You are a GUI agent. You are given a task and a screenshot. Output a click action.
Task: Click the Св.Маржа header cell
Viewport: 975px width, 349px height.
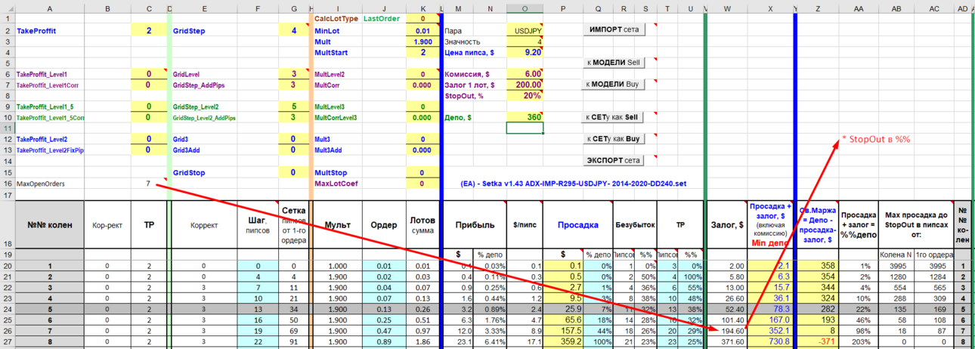pyautogui.click(x=818, y=225)
